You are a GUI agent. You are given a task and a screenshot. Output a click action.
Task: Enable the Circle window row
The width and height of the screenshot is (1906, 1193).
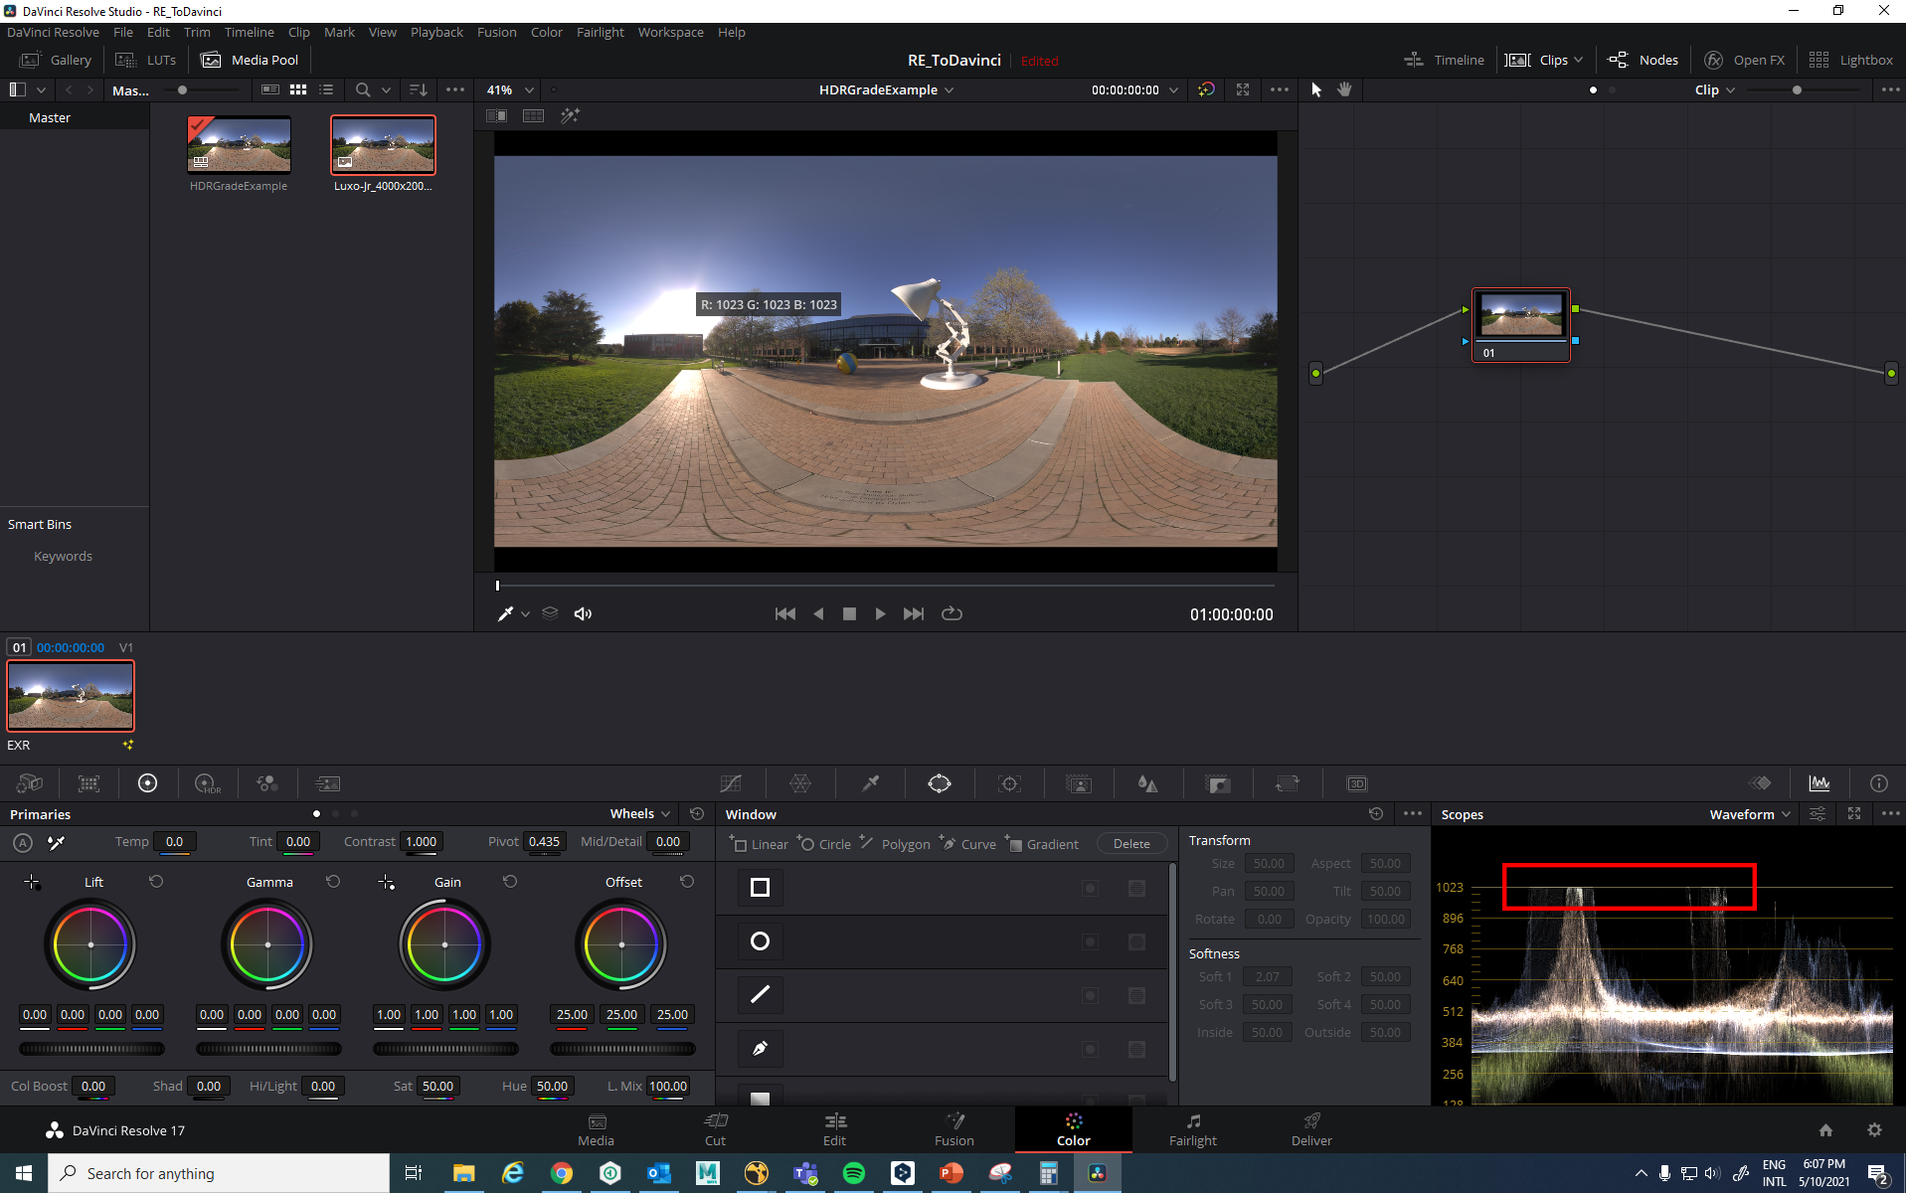pos(760,941)
